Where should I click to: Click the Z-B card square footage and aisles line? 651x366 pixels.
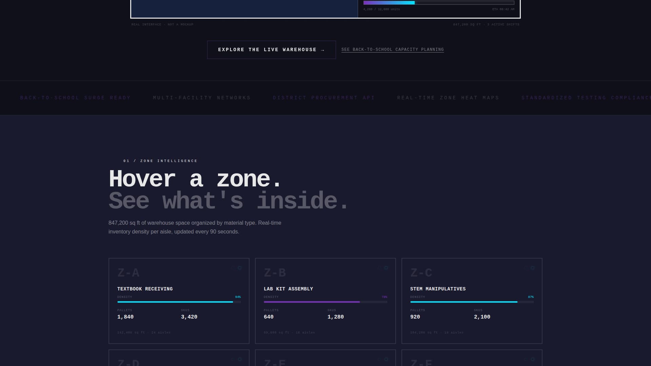(x=289, y=332)
